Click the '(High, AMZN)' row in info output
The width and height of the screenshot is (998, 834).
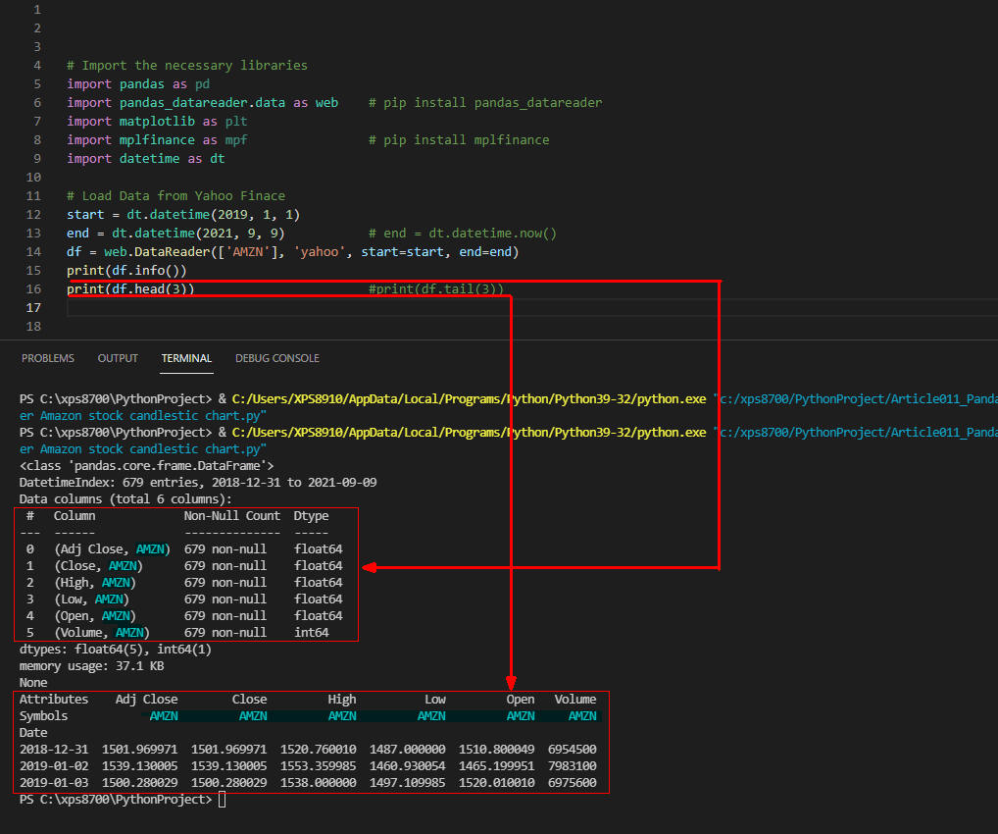click(x=184, y=583)
